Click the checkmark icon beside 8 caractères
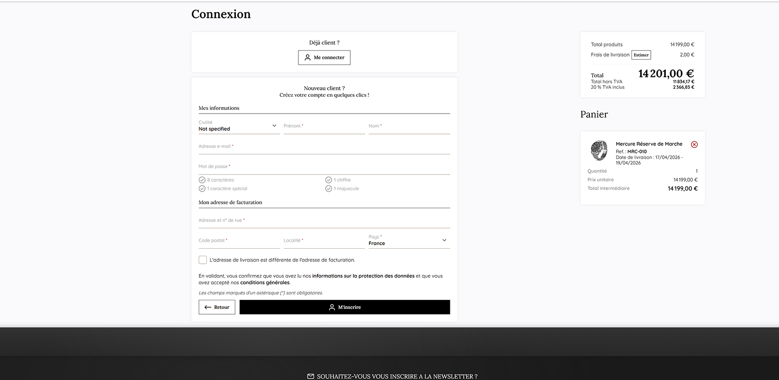The image size is (779, 380). 202,180
